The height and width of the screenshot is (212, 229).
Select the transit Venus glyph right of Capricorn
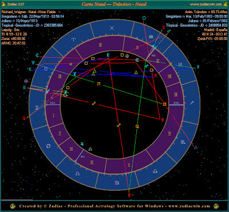[x=198, y=66]
